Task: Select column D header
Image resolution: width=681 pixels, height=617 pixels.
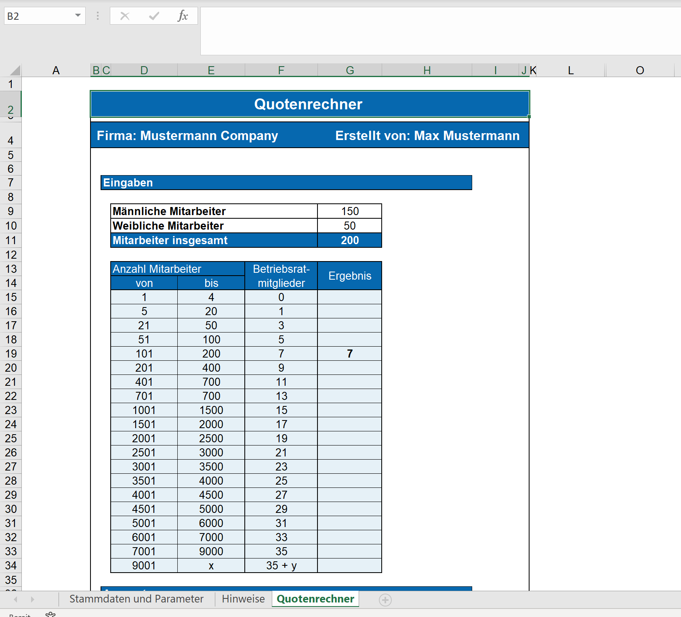Action: [144, 71]
